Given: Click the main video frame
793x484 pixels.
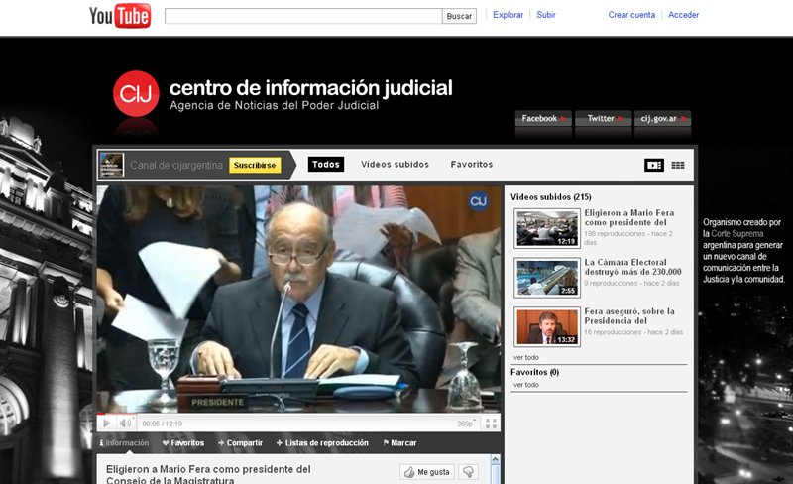Looking at the screenshot, I should pos(298,299).
